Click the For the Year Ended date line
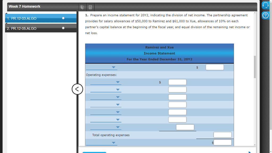 (159, 59)
